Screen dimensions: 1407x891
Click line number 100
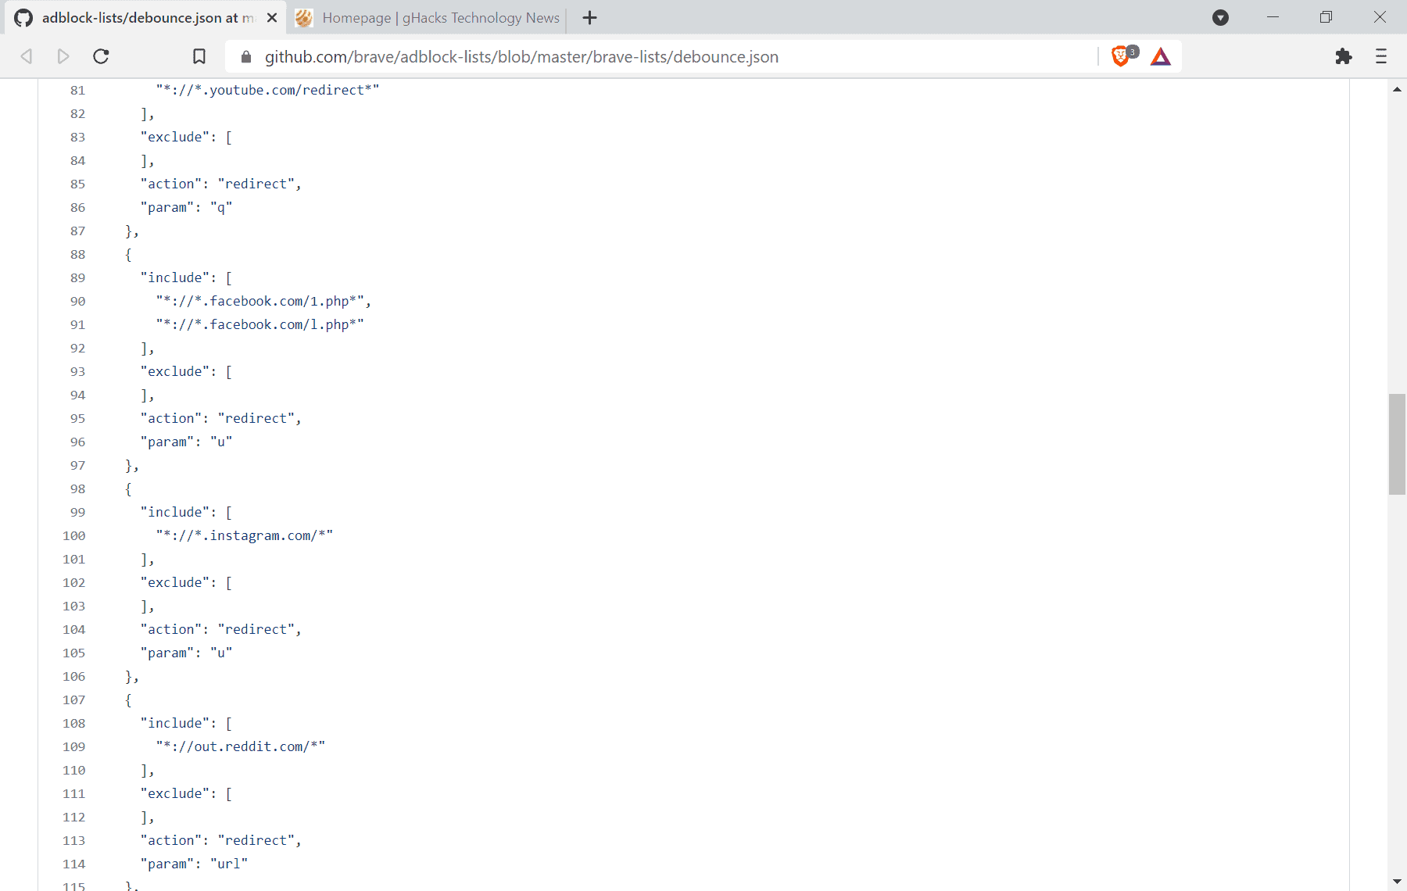tap(74, 535)
